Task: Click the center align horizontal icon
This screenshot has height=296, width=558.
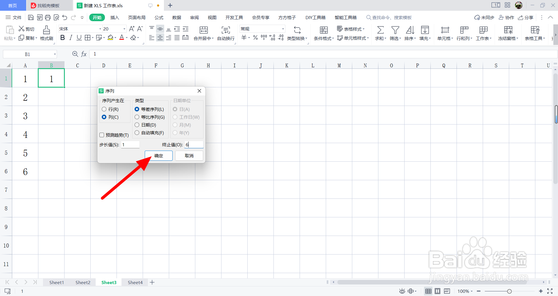Action: click(160, 38)
